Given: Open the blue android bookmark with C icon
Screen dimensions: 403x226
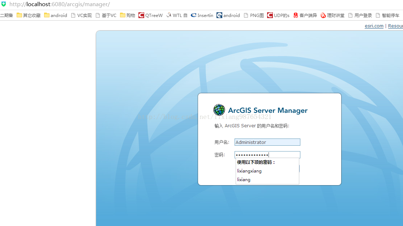Looking at the screenshot, I should (228, 16).
